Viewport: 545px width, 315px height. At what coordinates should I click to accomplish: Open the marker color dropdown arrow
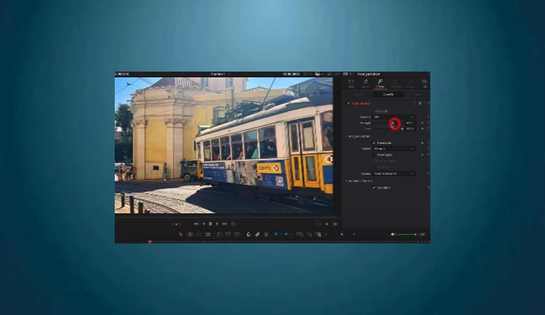[290, 235]
